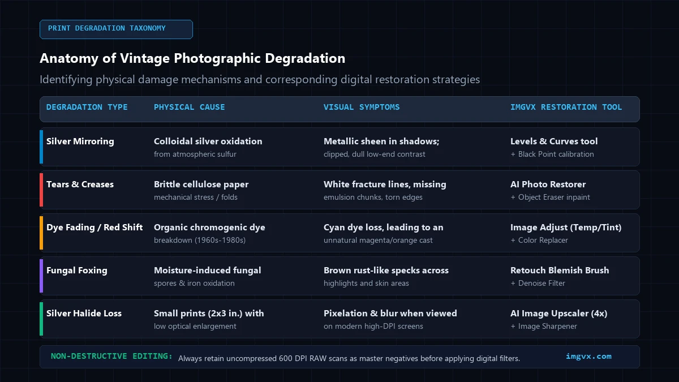Screen dimensions: 679x382
Task: Select the "Silver Mirroring" row label
Action: pyautogui.click(x=80, y=141)
